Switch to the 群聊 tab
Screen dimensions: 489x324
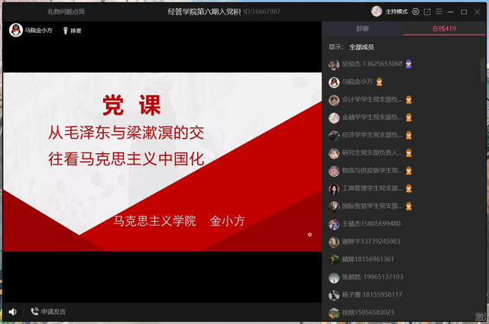[x=362, y=29]
